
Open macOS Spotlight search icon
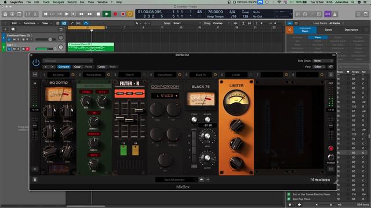point(353,2)
